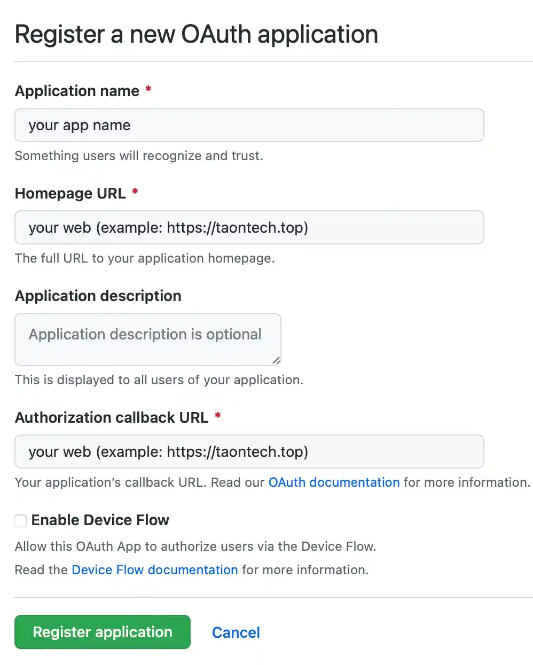The width and height of the screenshot is (533, 665).
Task: Select the Authorization callback URL field
Action: pos(249,452)
